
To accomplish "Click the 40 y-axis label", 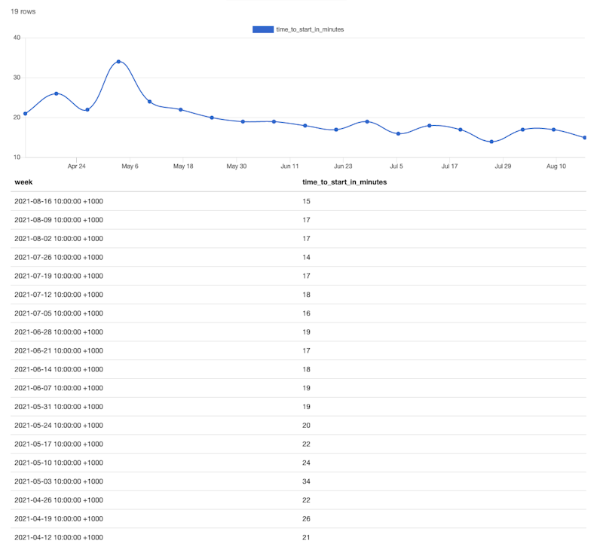I will [17, 38].
